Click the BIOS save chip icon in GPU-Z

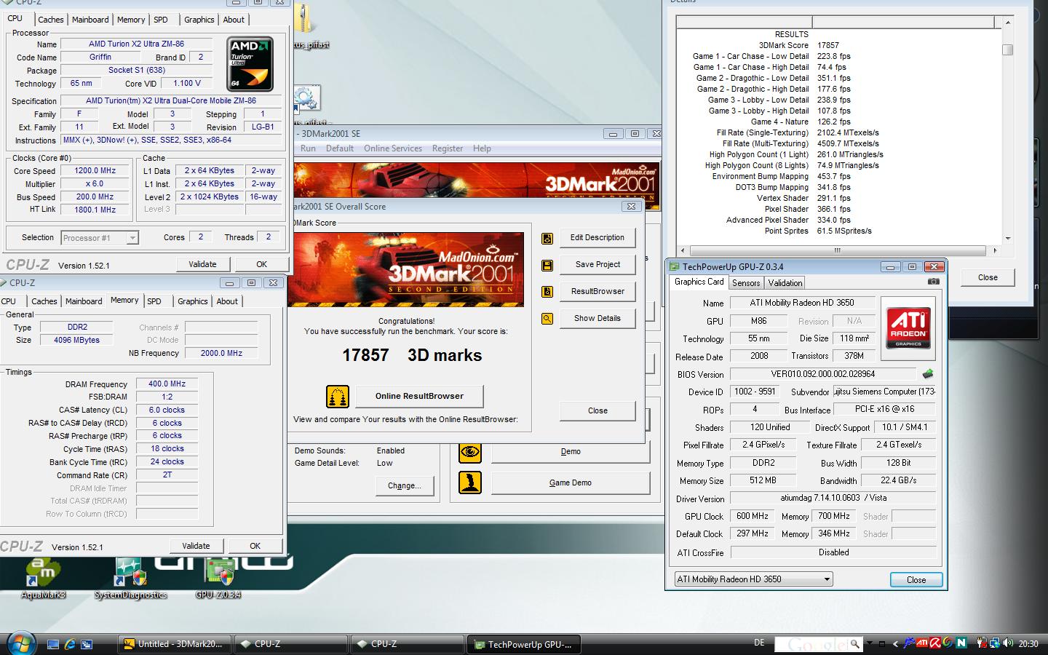[x=928, y=374]
